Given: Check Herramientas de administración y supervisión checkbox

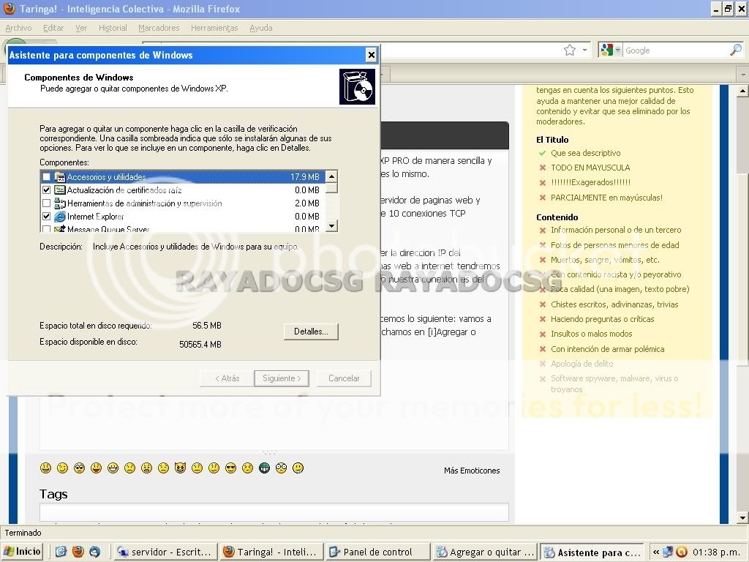Looking at the screenshot, I should click(x=46, y=203).
